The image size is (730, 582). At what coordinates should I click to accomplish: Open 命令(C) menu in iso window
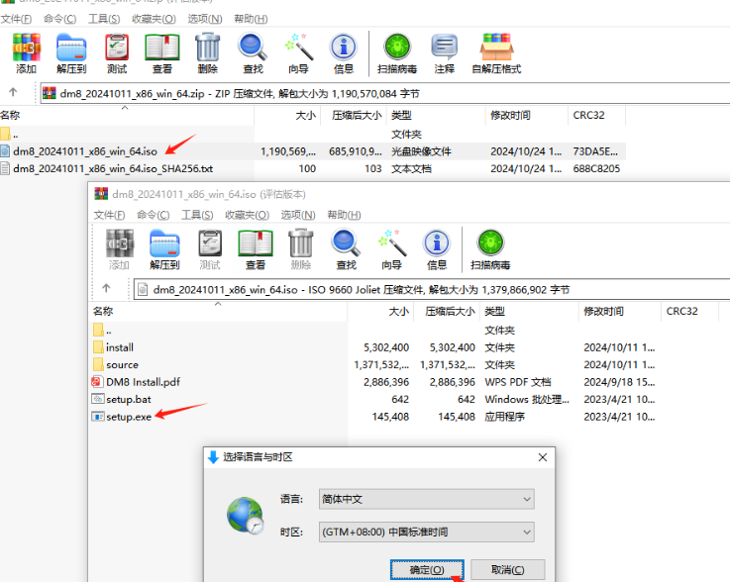(154, 215)
